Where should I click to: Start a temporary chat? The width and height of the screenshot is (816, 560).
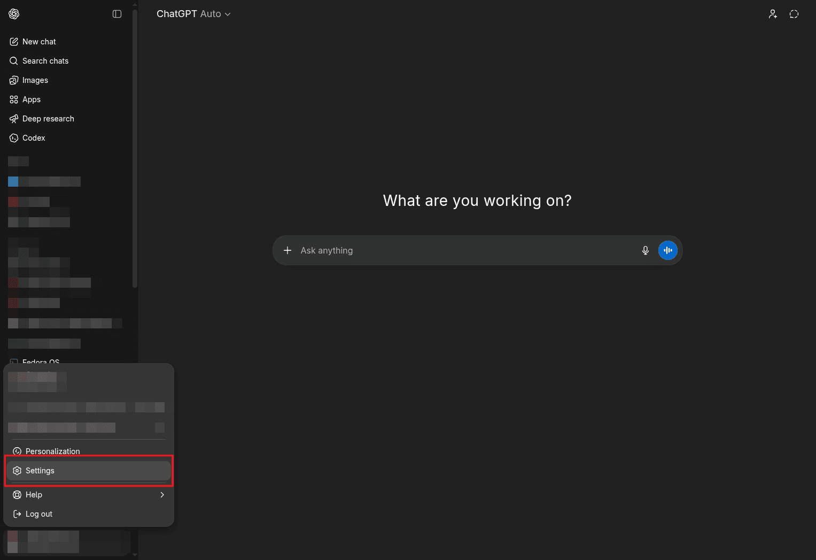[x=794, y=14]
